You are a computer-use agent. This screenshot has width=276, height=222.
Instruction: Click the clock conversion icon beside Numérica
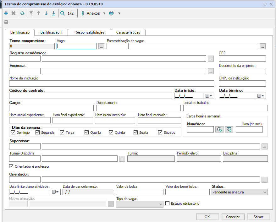219,129
